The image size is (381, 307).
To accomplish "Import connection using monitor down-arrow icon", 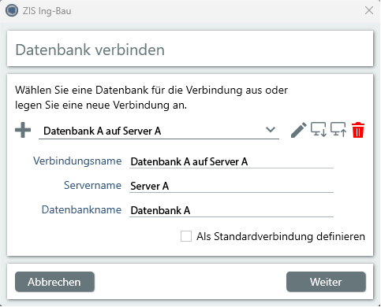I will coord(319,129).
